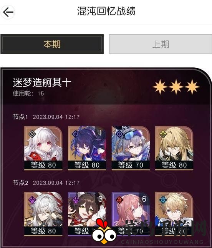Viewport: 212px width, 248px height.
Task: Select Seele's portrait in node 1
Action: pos(87,148)
